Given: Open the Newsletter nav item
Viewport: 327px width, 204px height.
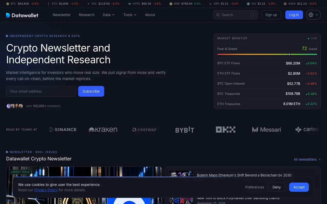Looking at the screenshot, I should 62,15.
